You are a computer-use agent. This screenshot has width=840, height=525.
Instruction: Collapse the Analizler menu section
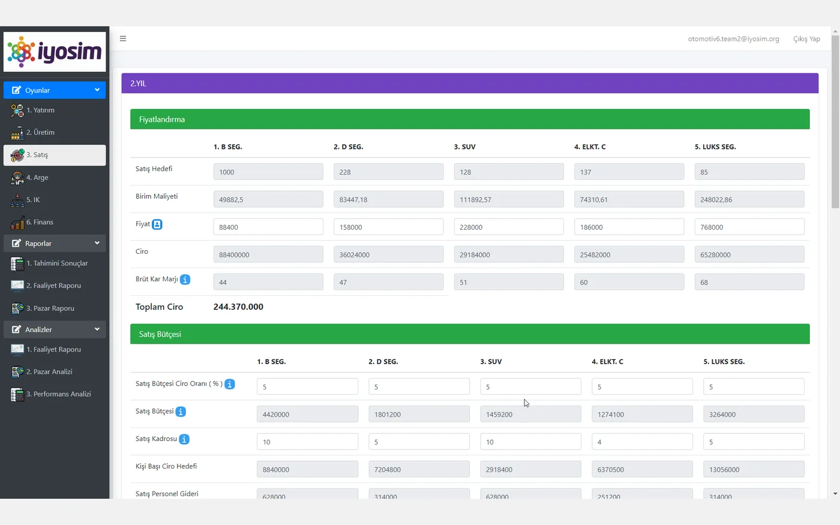(55, 329)
